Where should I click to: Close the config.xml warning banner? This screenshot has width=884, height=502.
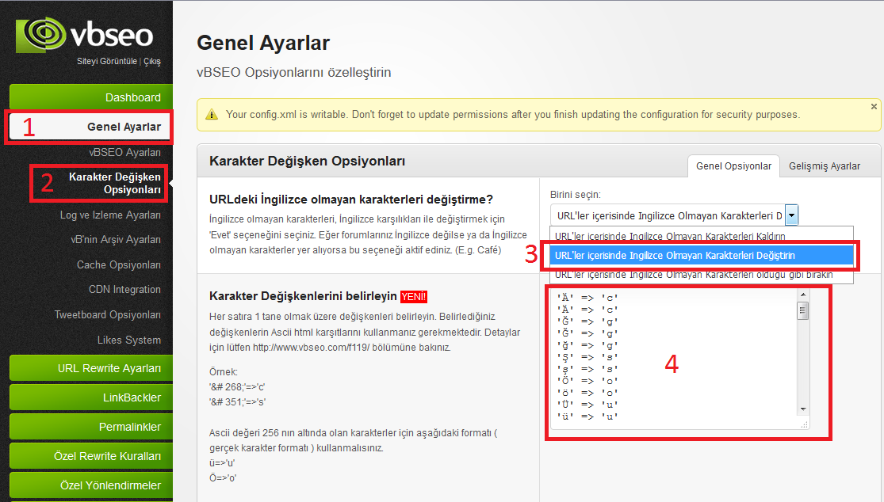873,106
